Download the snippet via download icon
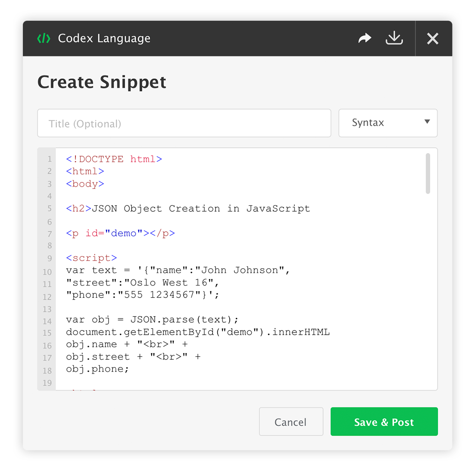The width and height of the screenshot is (475, 471). 394,38
